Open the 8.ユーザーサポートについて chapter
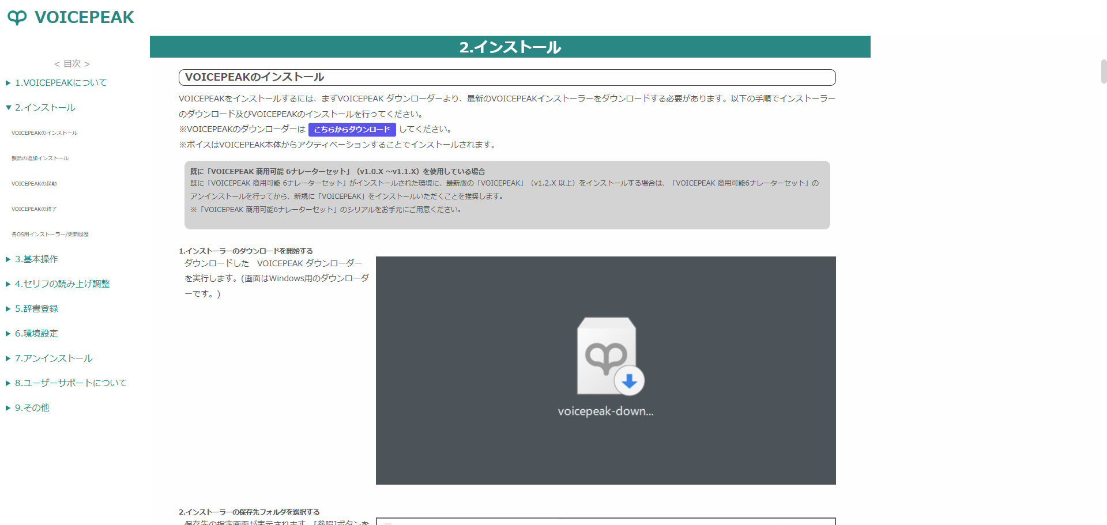The height and width of the screenshot is (525, 1107). pos(70,383)
